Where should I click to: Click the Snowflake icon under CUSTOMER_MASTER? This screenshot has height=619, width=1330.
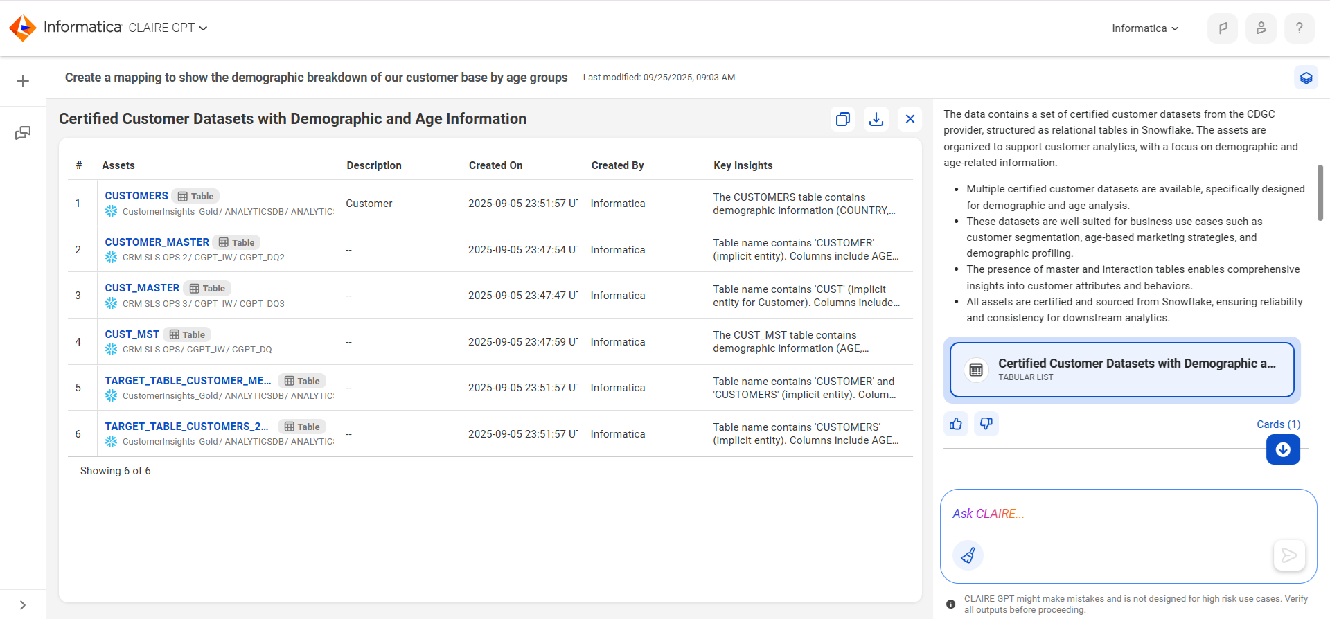coord(111,257)
